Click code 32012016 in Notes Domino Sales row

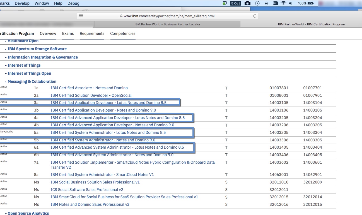[279, 204]
